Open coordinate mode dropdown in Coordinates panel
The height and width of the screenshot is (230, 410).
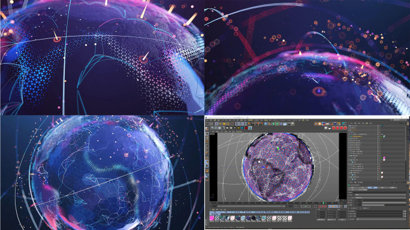coord(321,219)
